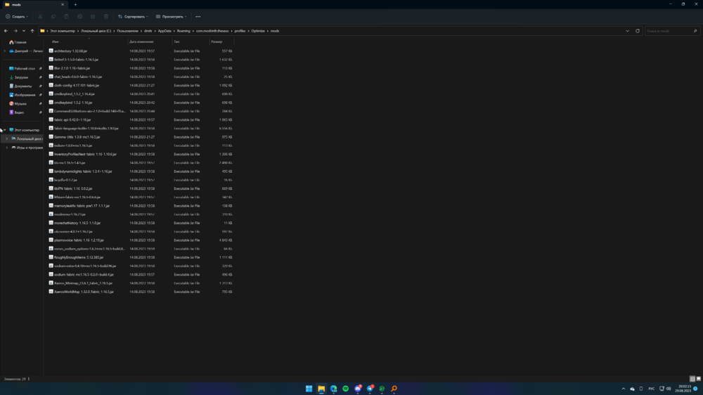Sort by the Тип (Type) column header
Screen dimensions: 703x395
click(x=191, y=41)
